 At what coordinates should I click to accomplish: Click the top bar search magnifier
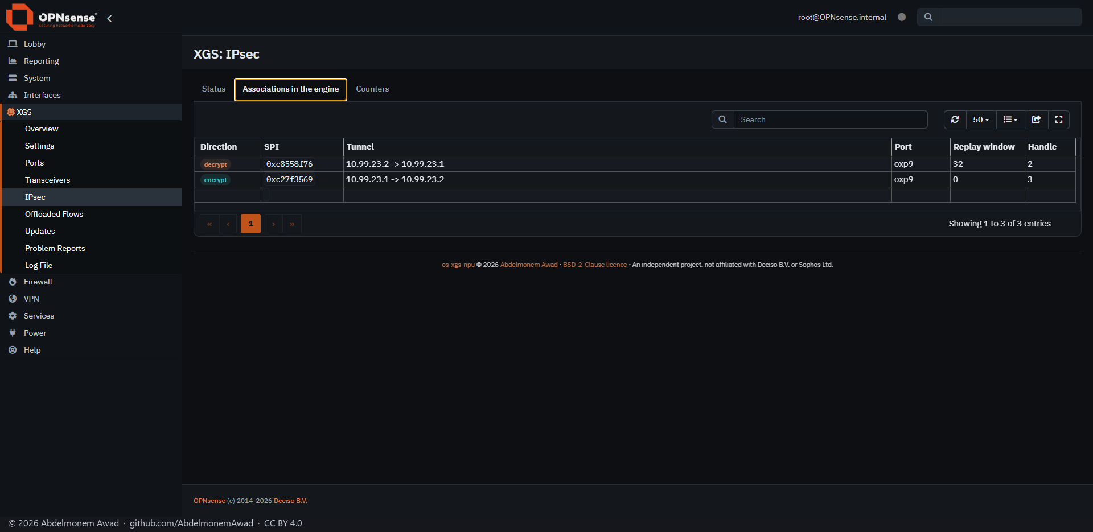coord(928,17)
